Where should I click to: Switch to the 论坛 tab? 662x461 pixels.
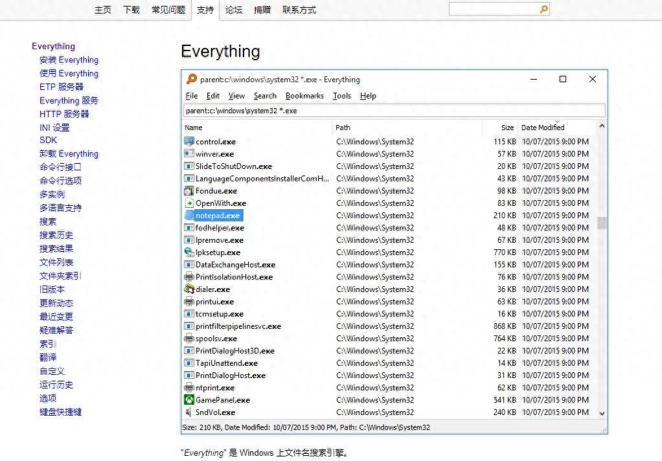coord(234,10)
